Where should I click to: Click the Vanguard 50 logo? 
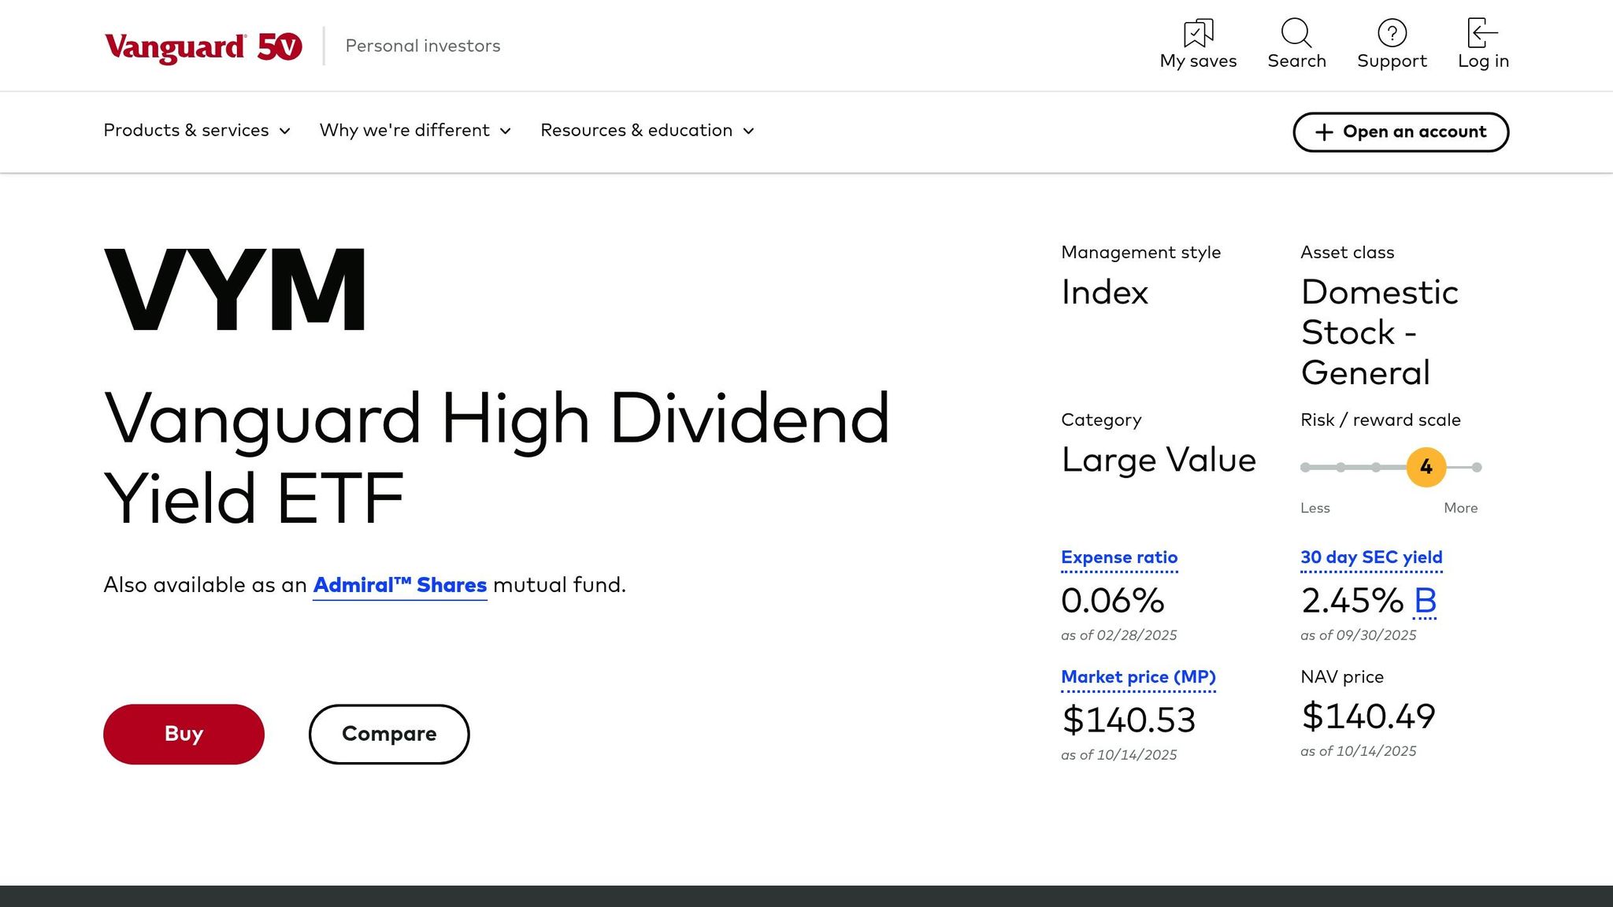coord(203,46)
